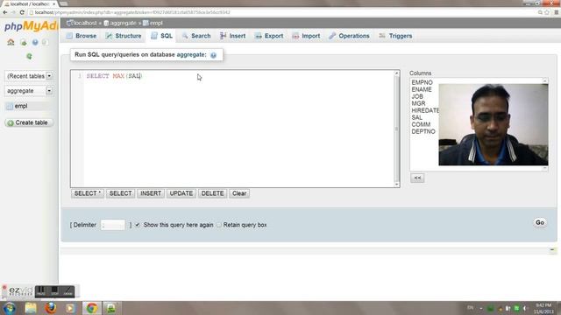Click the SELECT * button

click(x=88, y=193)
